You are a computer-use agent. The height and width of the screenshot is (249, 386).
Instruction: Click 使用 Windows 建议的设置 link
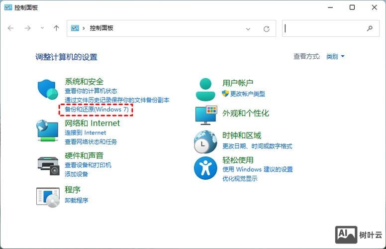pyautogui.click(x=258, y=169)
